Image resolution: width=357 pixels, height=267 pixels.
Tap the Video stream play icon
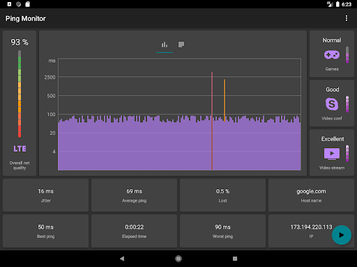[332, 154]
